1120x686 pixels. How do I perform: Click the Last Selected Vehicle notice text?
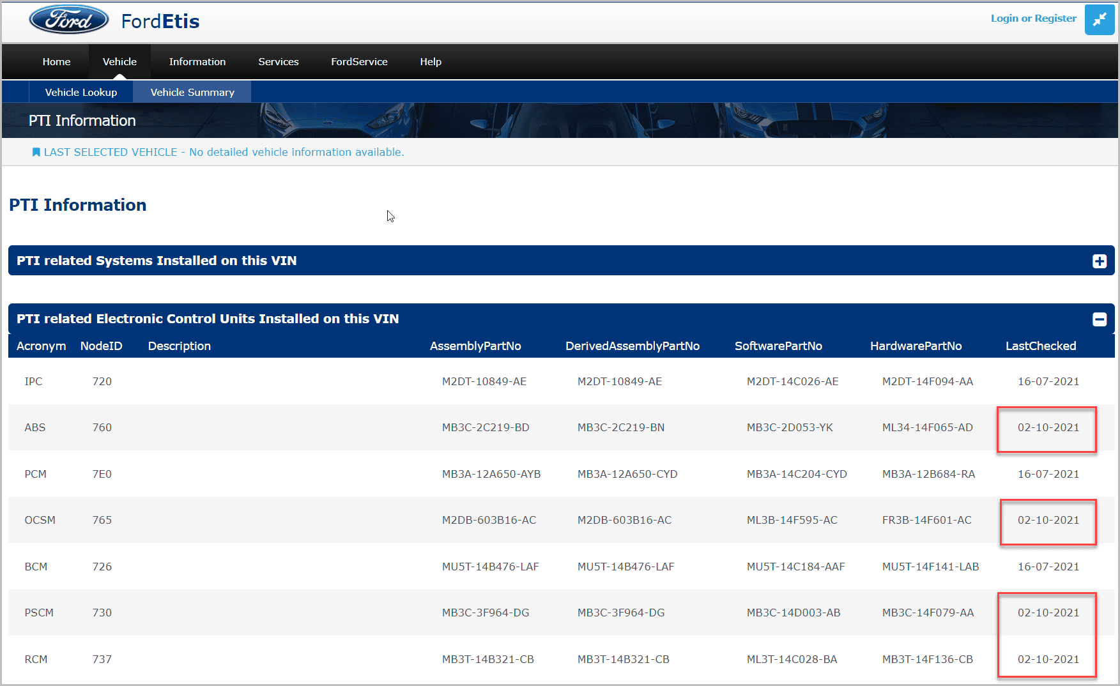[x=224, y=152]
